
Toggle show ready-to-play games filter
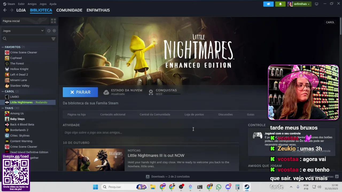[54, 31]
